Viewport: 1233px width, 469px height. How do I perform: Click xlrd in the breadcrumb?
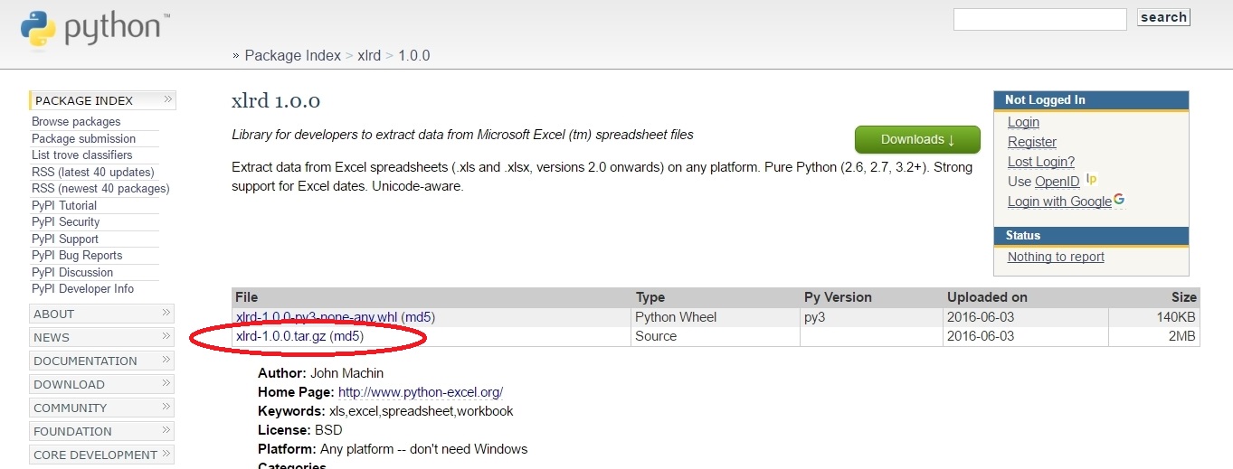[369, 55]
